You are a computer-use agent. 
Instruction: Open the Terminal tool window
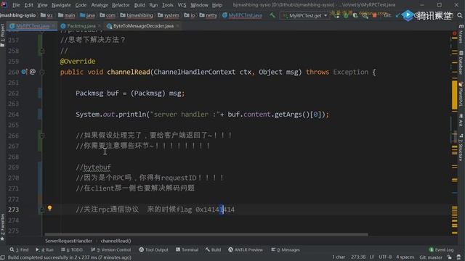pos(187,249)
